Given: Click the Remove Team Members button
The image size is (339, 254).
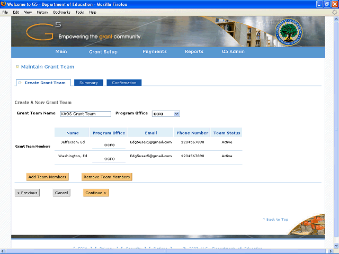Looking at the screenshot, I should point(107,177).
